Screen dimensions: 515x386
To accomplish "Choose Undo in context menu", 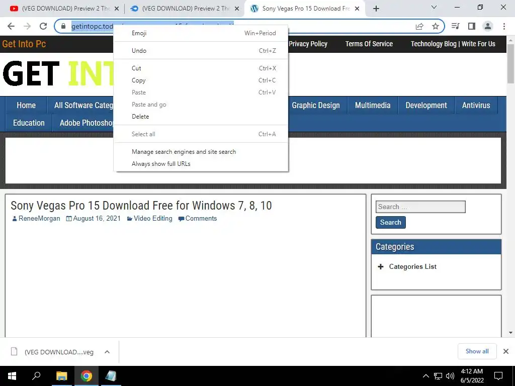I will tap(201, 51).
